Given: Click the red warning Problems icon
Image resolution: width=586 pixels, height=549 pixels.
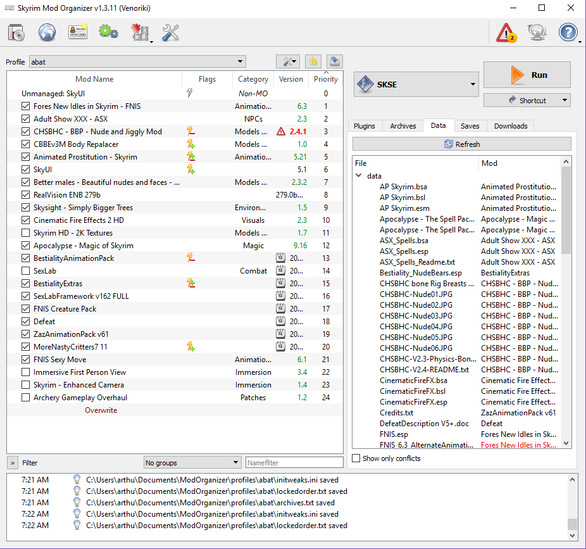Looking at the screenshot, I should click(x=506, y=32).
